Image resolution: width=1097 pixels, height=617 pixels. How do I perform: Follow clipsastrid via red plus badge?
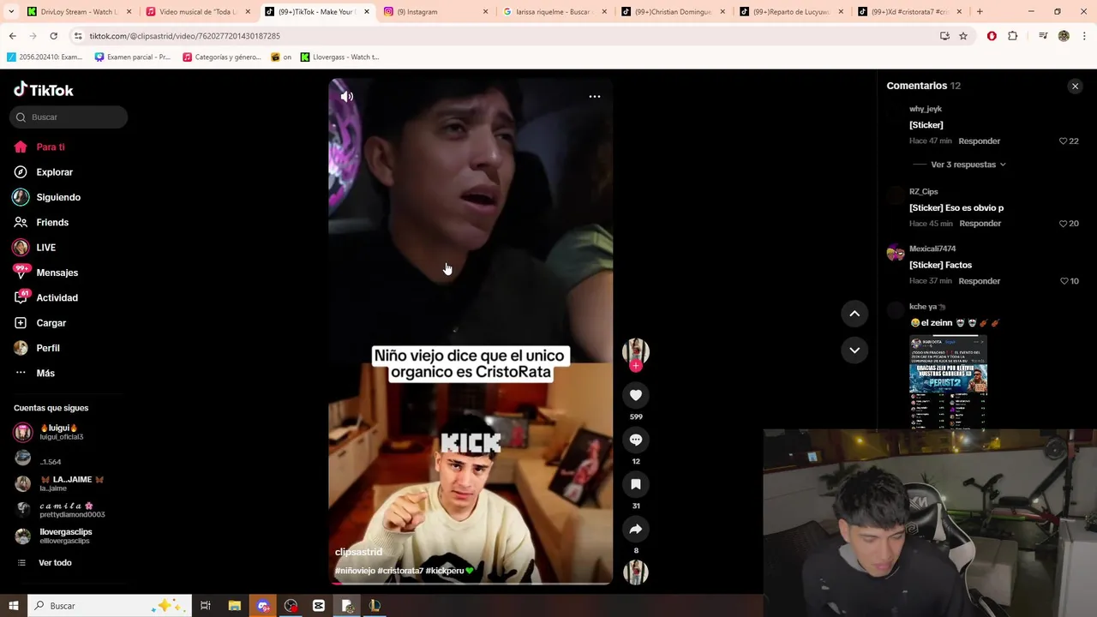(x=636, y=366)
